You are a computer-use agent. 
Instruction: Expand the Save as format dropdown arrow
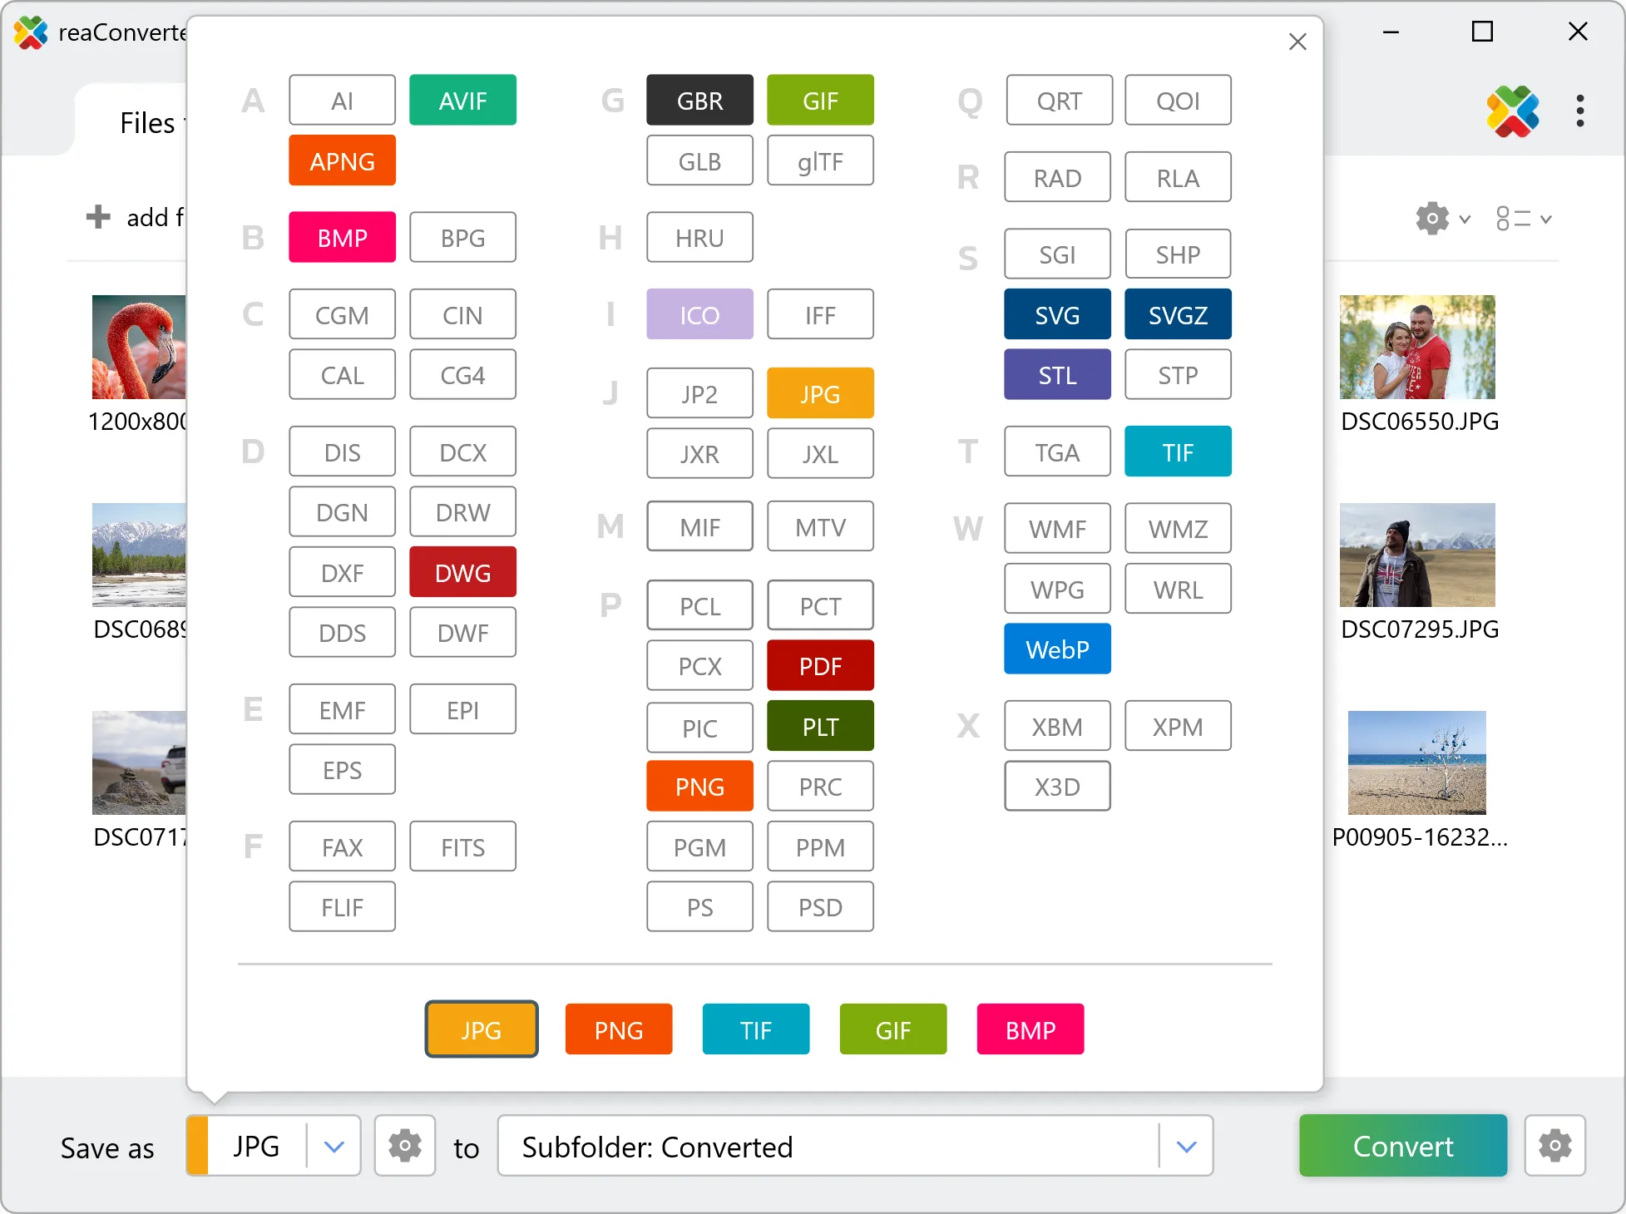click(334, 1147)
